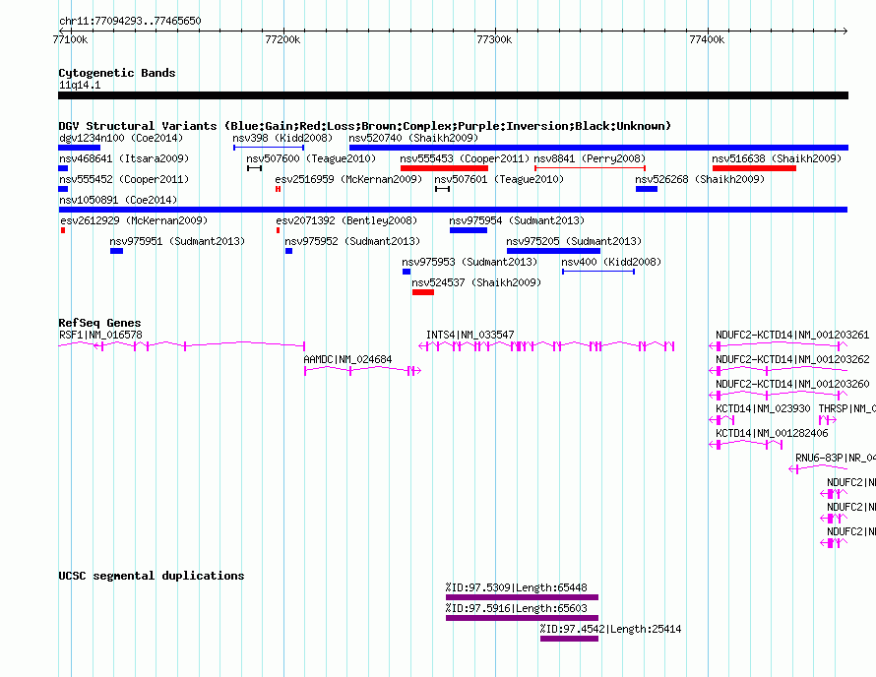Open gene INTS4|NM_033547 label
The width and height of the screenshot is (876, 677).
469,335
